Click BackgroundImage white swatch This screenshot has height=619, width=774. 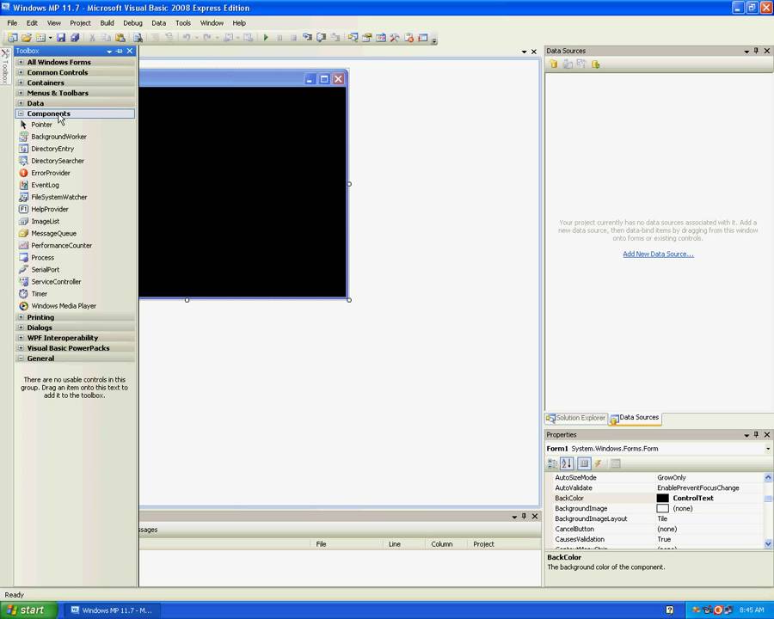[662, 508]
